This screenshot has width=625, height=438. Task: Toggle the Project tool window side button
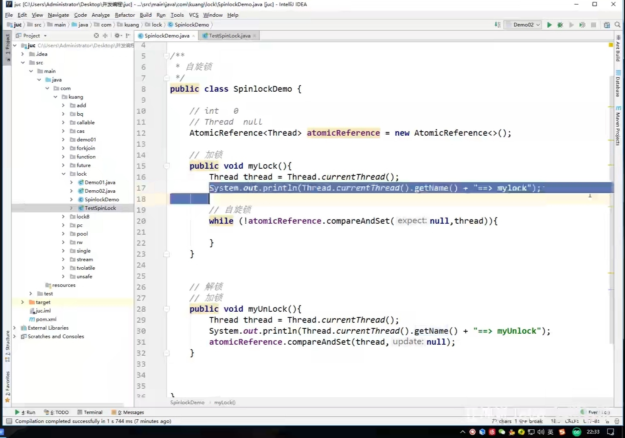click(7, 44)
